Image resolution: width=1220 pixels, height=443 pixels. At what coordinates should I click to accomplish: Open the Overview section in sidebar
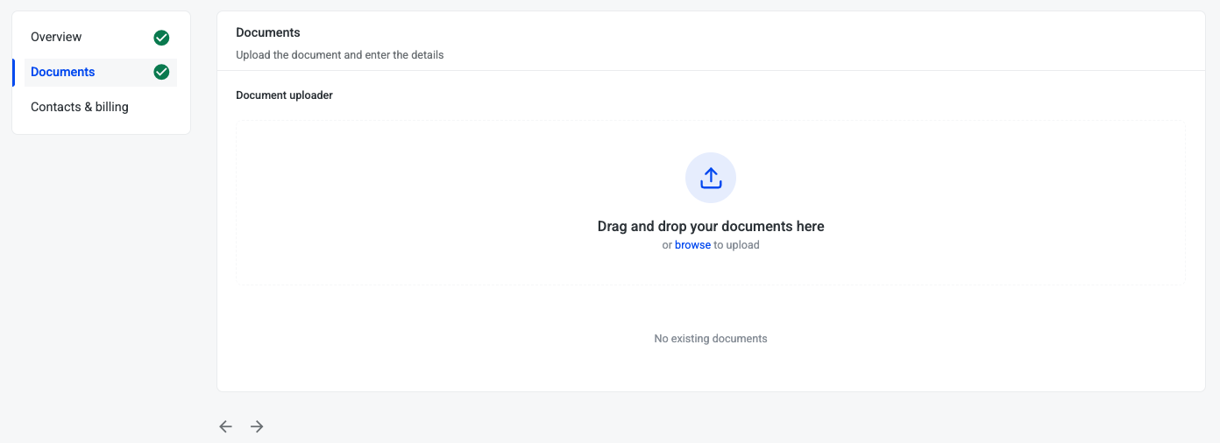click(x=56, y=37)
